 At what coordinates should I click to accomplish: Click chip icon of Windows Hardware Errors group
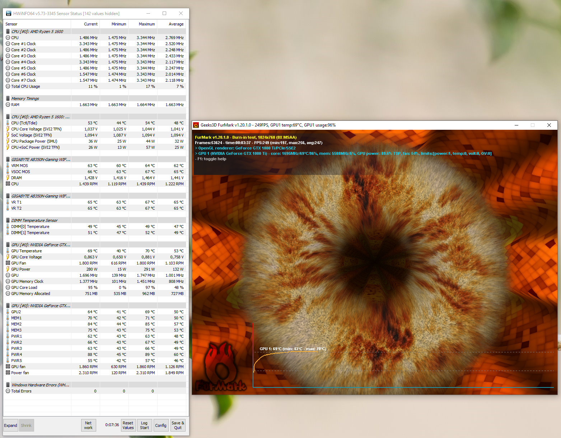point(8,385)
